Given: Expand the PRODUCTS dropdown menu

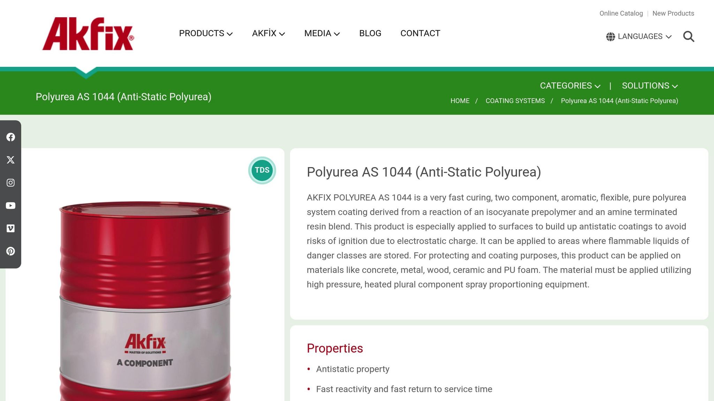Looking at the screenshot, I should [206, 33].
